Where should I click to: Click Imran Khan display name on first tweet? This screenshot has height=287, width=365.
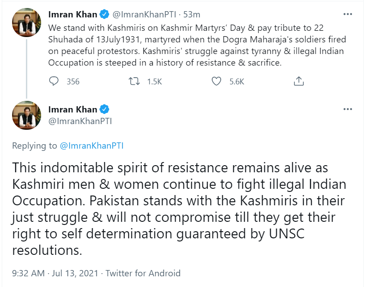click(72, 14)
